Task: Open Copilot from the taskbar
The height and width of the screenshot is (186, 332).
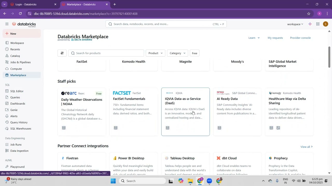Action: pyautogui.click(x=181, y=181)
